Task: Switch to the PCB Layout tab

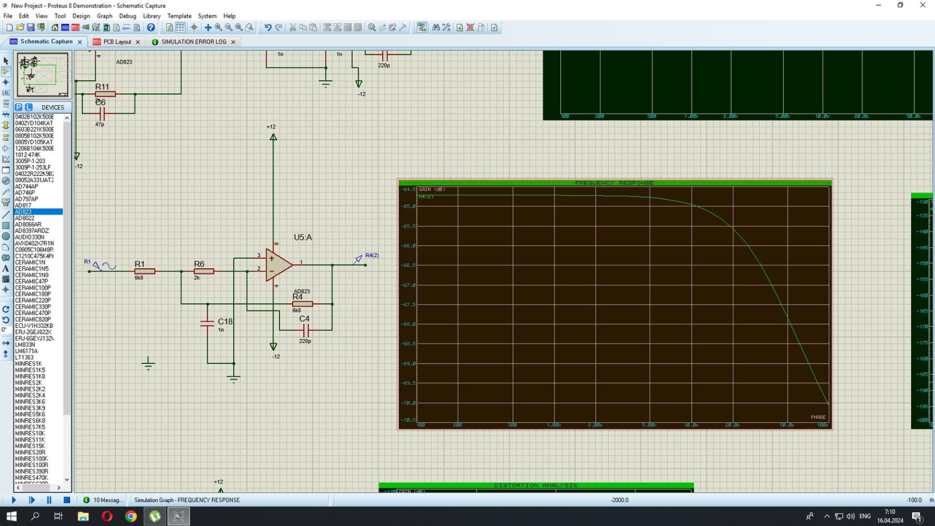Action: click(117, 42)
